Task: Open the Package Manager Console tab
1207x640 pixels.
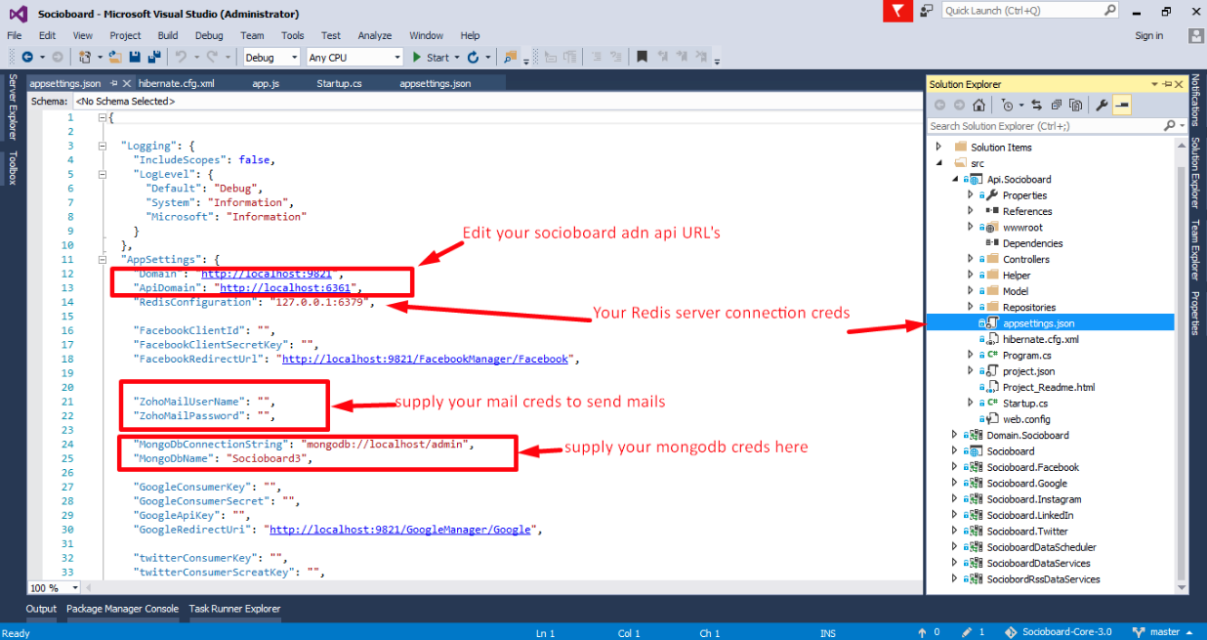Action: (x=122, y=609)
